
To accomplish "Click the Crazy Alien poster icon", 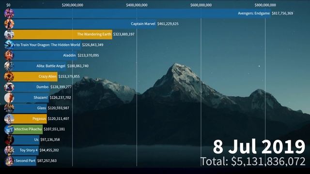I will pyautogui.click(x=9, y=76).
